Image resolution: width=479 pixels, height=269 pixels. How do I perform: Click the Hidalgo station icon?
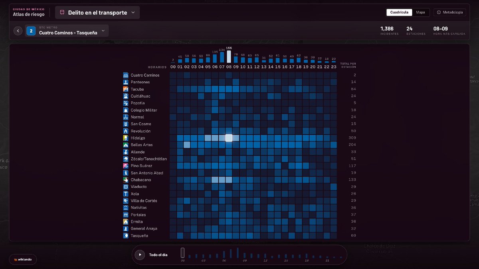pos(126,138)
